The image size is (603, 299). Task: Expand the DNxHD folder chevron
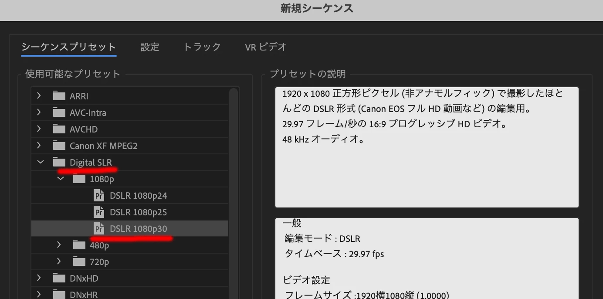(x=39, y=278)
